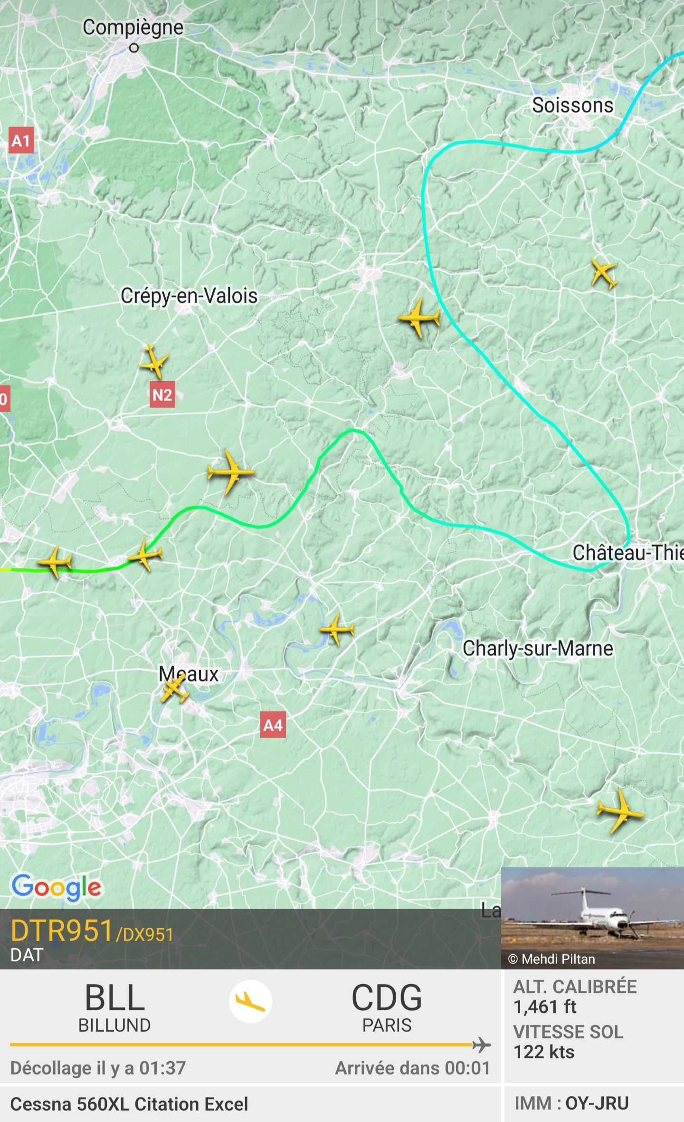Tap the descending plane status icon

click(250, 1001)
